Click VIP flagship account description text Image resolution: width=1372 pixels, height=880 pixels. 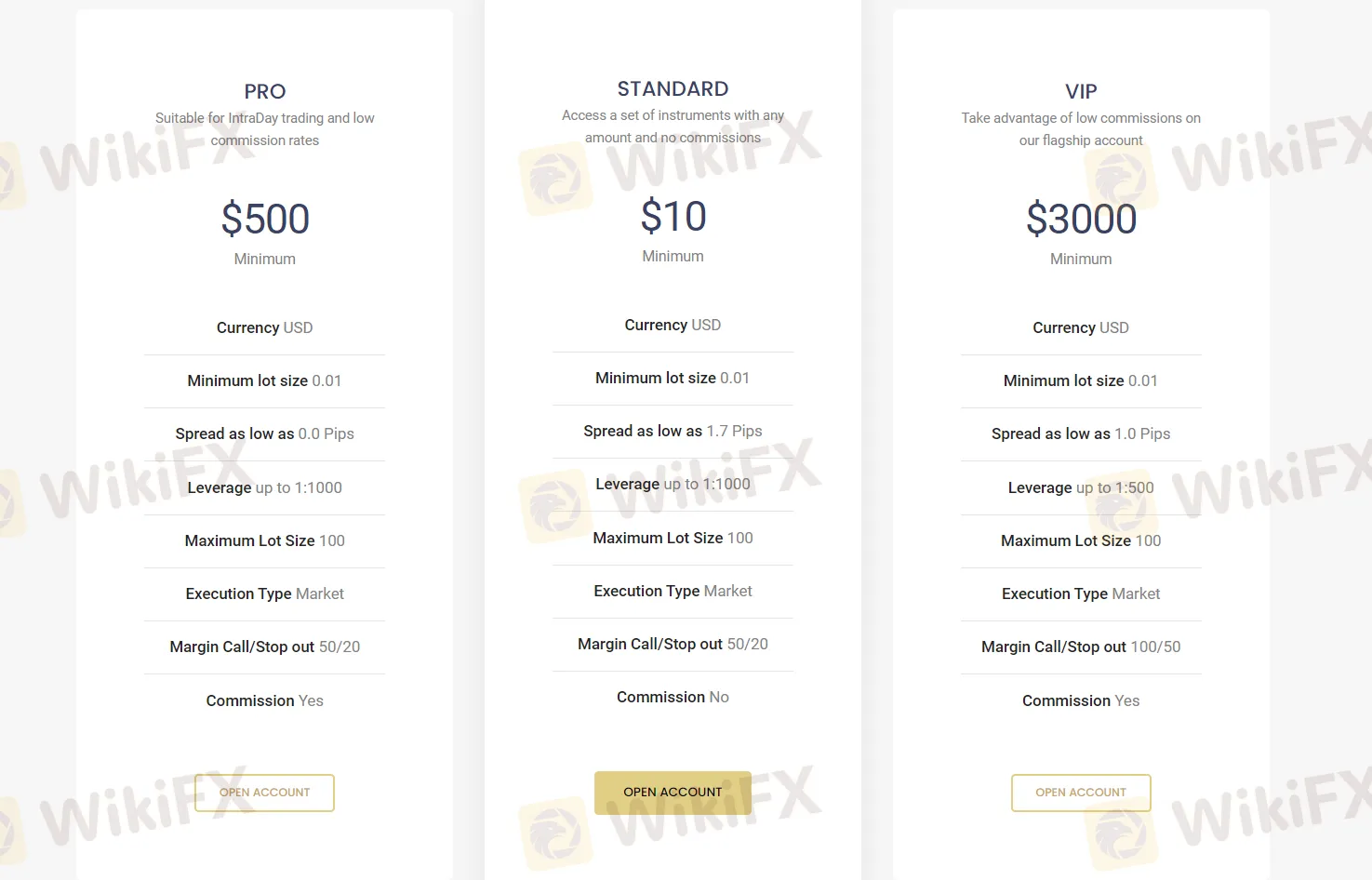point(1081,129)
